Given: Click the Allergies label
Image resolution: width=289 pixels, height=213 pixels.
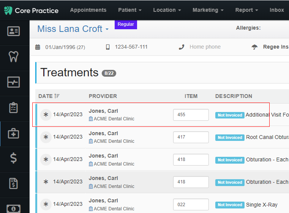Looking at the screenshot, I should [x=248, y=28].
